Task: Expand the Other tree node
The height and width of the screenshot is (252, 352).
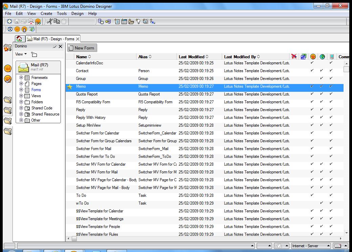Action: point(21,120)
